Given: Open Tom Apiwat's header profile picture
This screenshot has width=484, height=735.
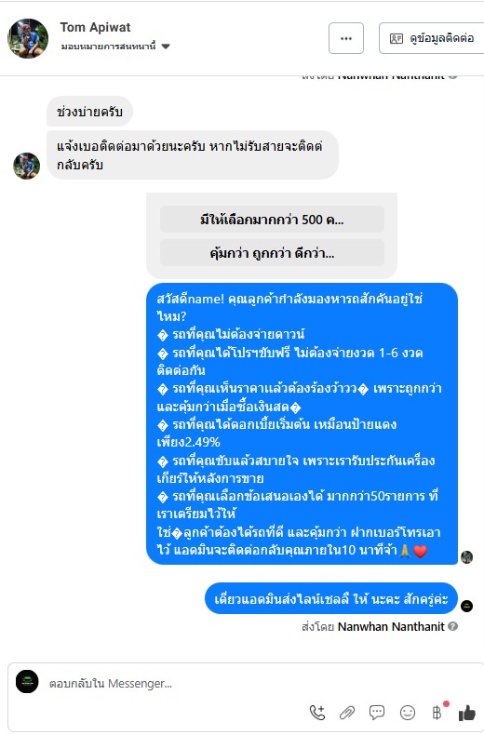Looking at the screenshot, I should pos(28,38).
